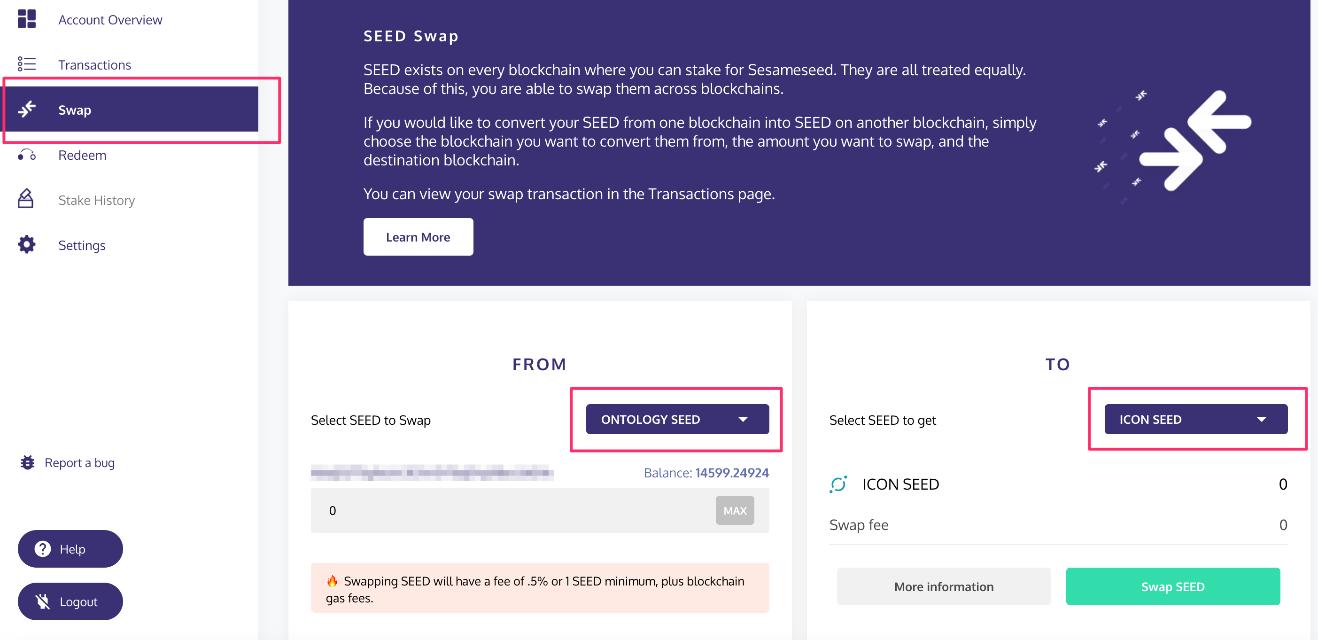Click the More information button

[x=944, y=586]
